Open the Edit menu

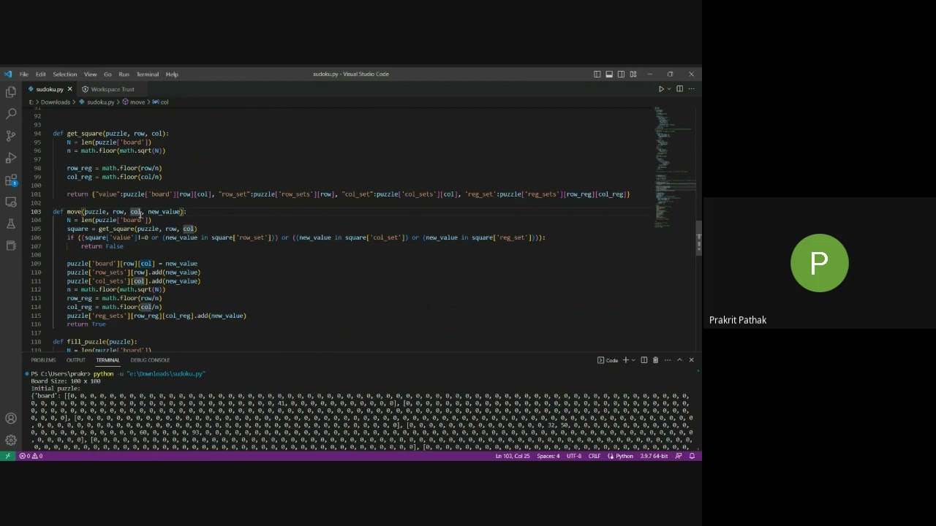40,74
